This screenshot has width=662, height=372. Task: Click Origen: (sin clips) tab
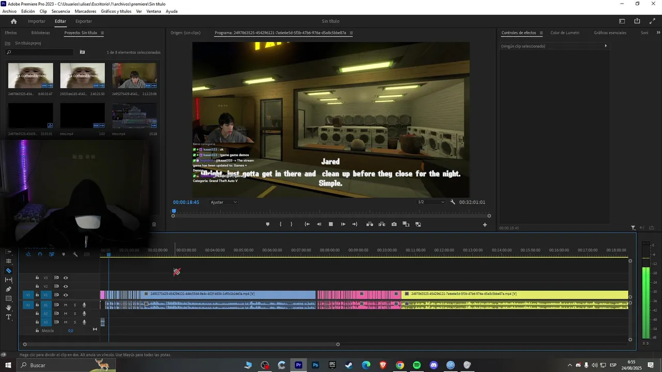(x=185, y=33)
